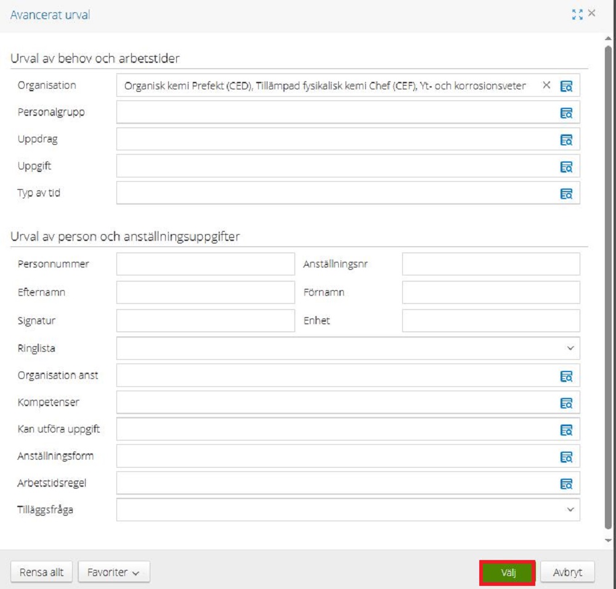Click the 'Urval av person och anställningsuppgifter' heading
Viewport: 616px width, 589px height.
125,237
